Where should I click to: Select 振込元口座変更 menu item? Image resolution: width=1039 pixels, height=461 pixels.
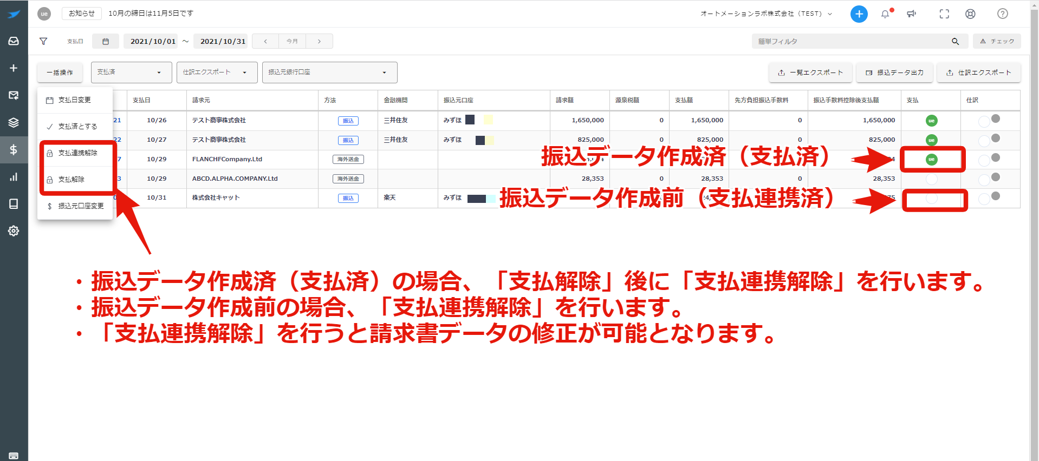click(75, 206)
